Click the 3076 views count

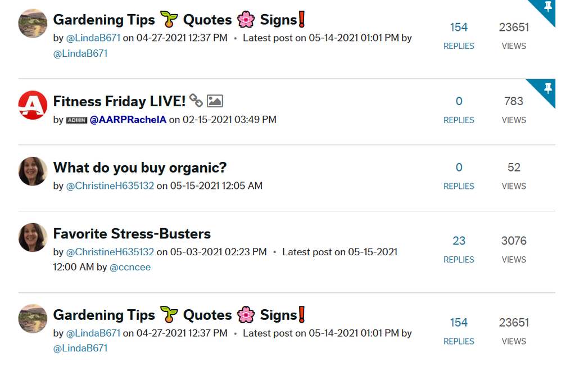[514, 241]
